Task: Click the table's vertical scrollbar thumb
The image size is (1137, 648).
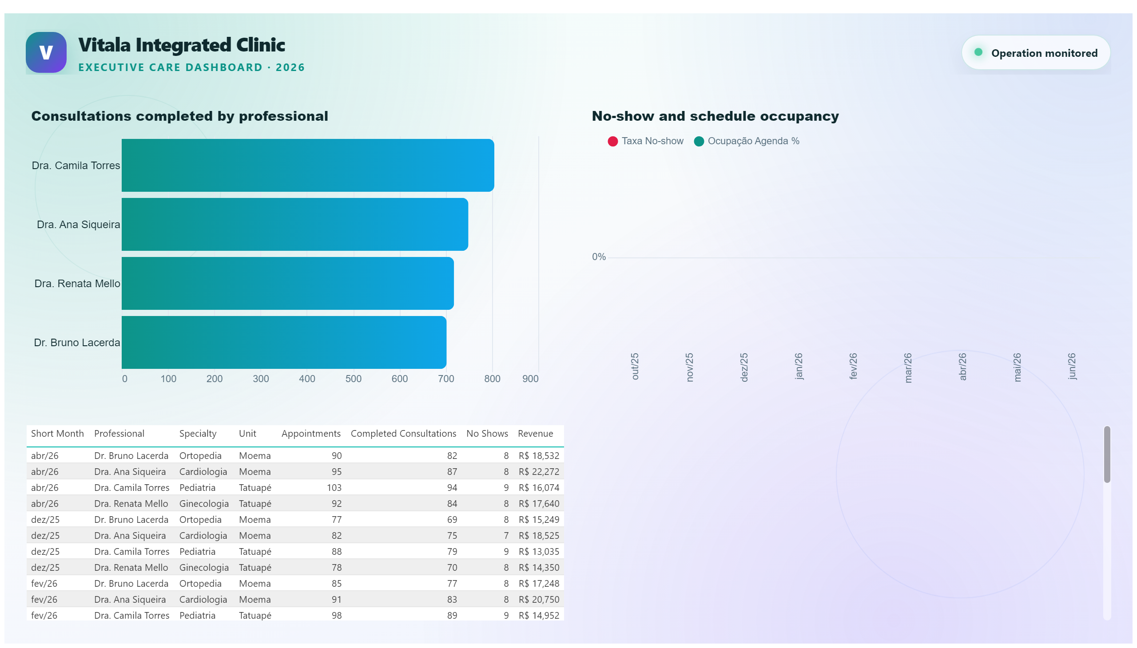Action: (x=1107, y=454)
